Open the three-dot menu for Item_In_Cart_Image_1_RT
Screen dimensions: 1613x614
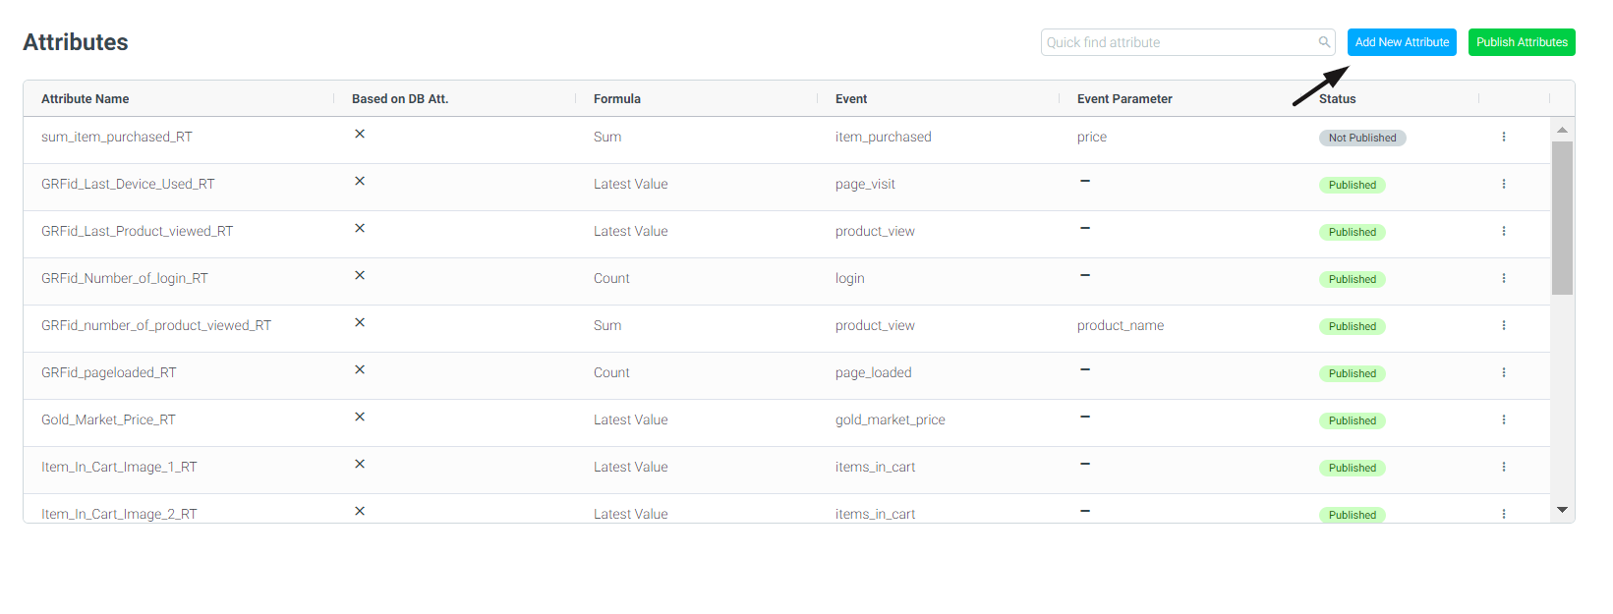pos(1504,467)
